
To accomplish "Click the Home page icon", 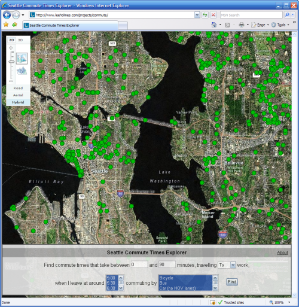I will [214, 25].
